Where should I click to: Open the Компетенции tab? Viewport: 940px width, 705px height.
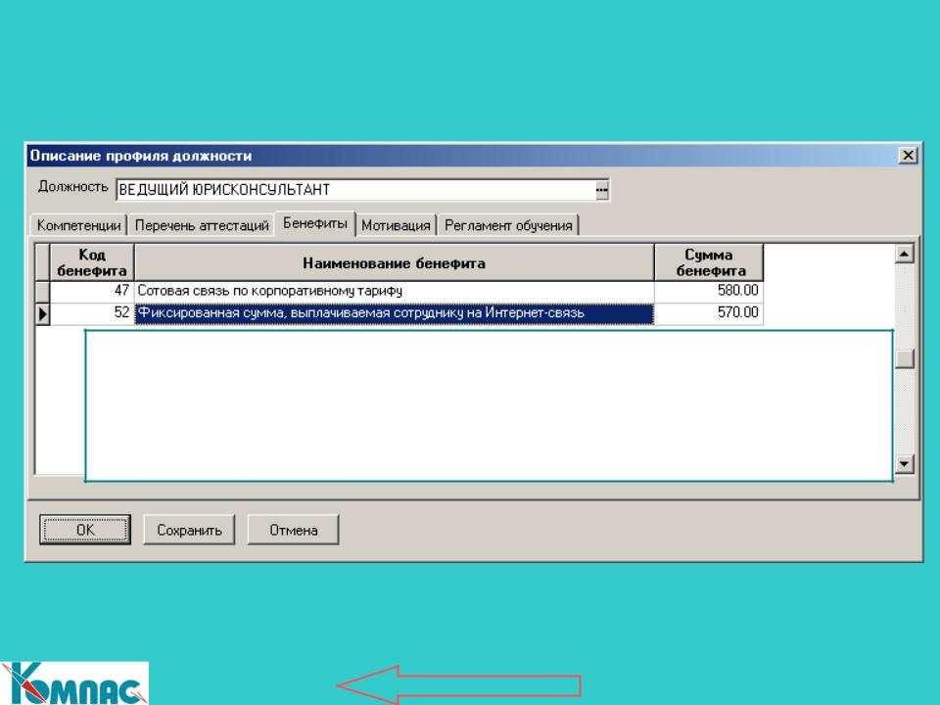79,225
